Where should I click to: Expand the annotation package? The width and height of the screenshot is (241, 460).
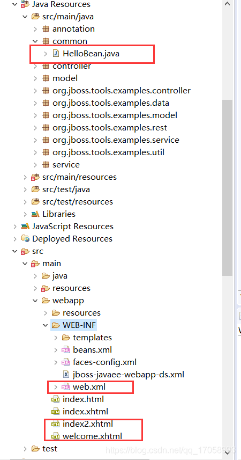(35, 29)
